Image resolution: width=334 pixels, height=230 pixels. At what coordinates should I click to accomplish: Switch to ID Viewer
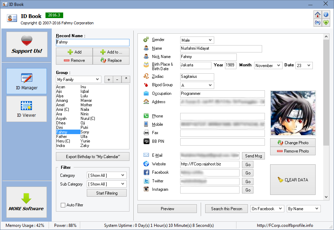pyautogui.click(x=27, y=109)
